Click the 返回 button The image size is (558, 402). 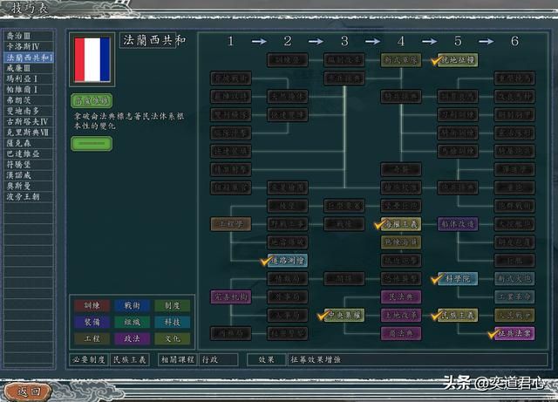coord(29,392)
